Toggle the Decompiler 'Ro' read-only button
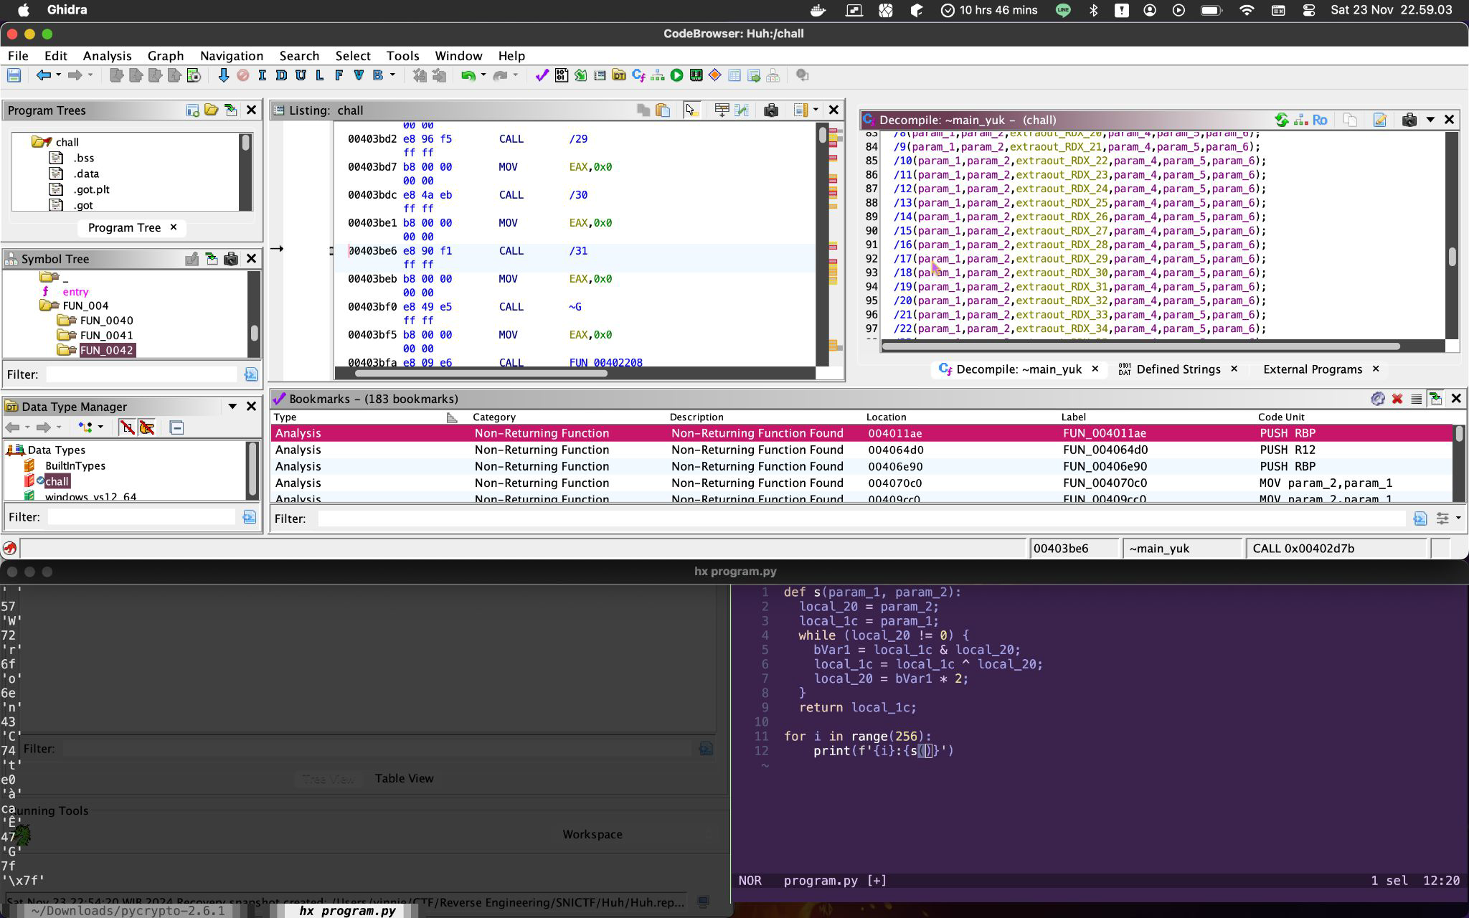This screenshot has height=918, width=1469. [x=1320, y=120]
